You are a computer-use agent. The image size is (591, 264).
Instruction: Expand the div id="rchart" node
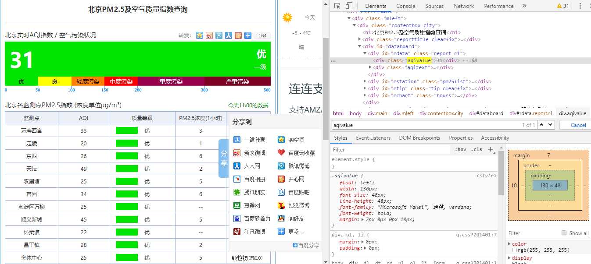pos(365,95)
